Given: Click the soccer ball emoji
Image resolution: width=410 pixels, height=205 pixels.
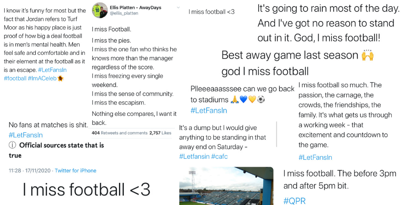Looking at the screenshot, I should coord(261,99).
